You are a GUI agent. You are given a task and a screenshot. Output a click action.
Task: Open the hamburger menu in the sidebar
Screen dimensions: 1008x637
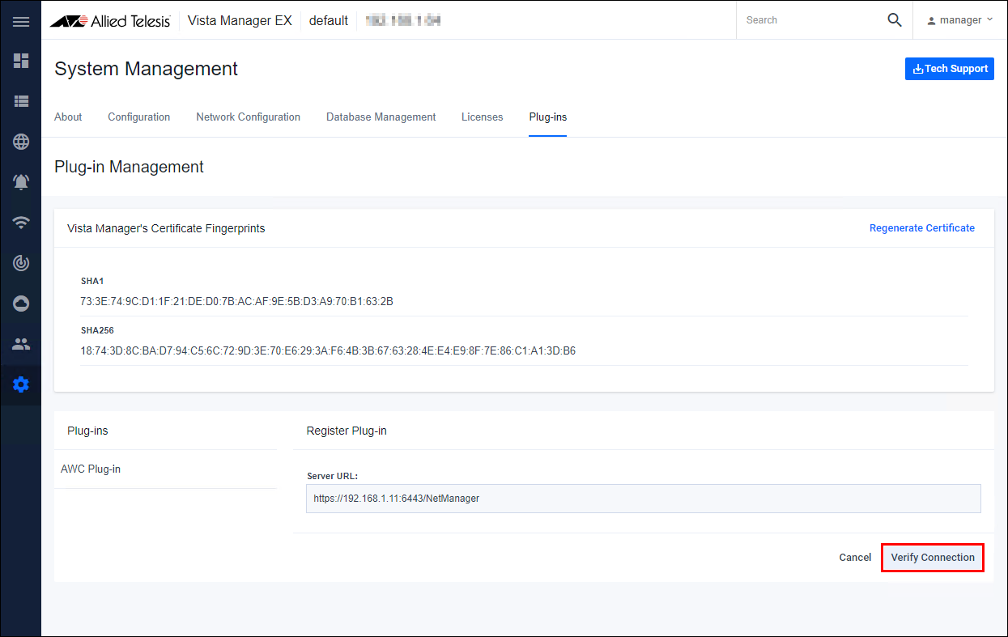click(21, 21)
